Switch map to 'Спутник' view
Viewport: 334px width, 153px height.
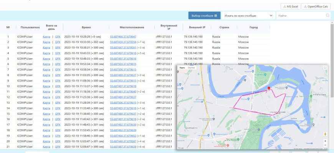[191, 68]
